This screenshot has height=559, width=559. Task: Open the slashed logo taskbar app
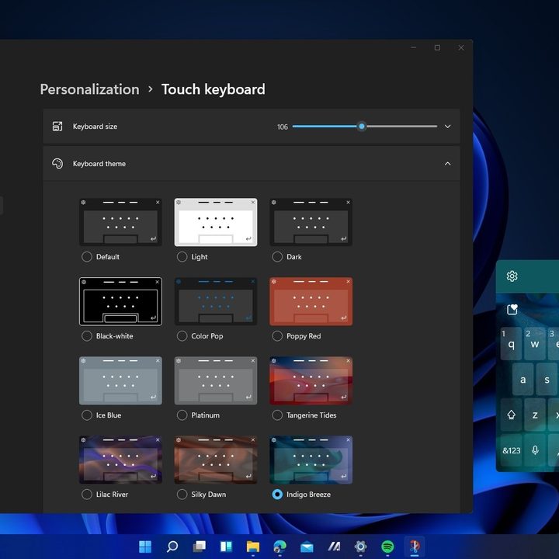pyautogui.click(x=334, y=546)
